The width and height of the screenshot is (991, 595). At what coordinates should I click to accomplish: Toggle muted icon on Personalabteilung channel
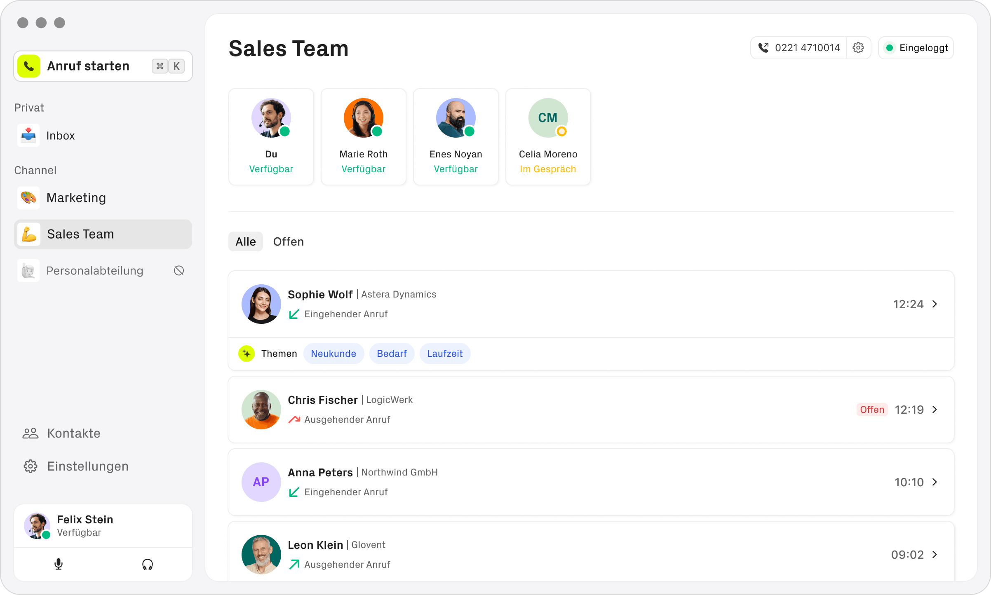[179, 271]
